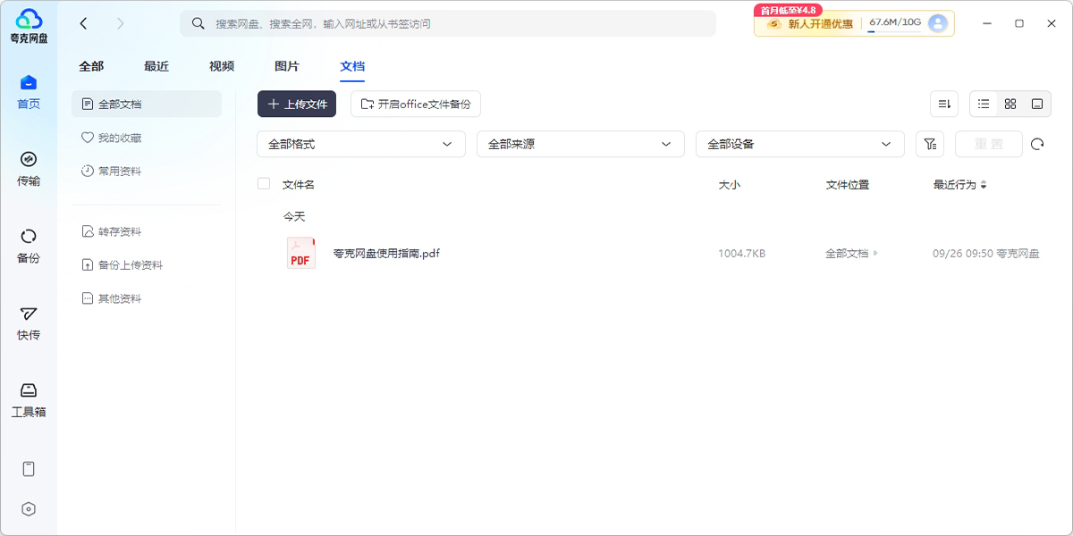Screen dimensions: 1073x536
Task: Click the 上传文件 upload button
Action: coord(297,104)
